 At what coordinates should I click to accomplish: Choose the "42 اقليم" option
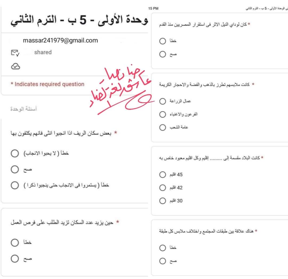coord(163,188)
